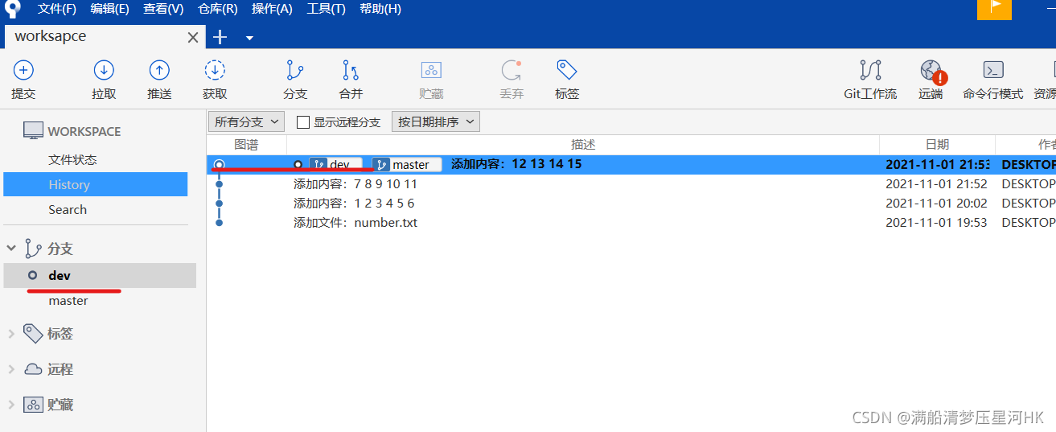Close the worksapce tab

(x=193, y=37)
